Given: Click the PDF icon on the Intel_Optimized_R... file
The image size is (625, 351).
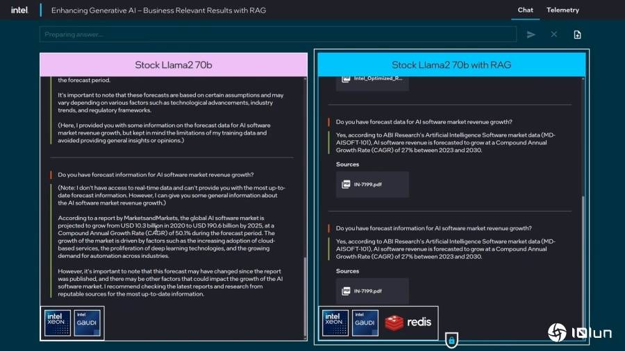Looking at the screenshot, I should coord(346,78).
